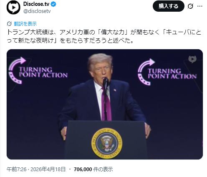This screenshot has height=177, width=207.
Task: Click the presidential seal on the podium
Action: pos(107,143)
